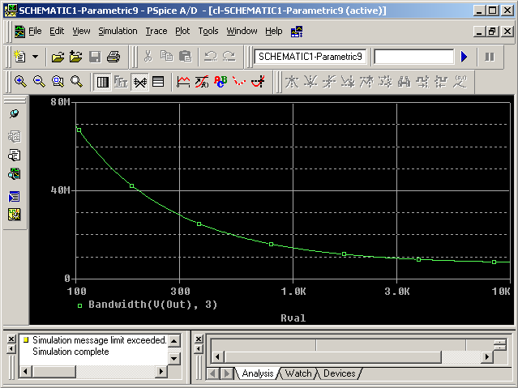Open the View menu
The image size is (518, 388).
(x=81, y=31)
